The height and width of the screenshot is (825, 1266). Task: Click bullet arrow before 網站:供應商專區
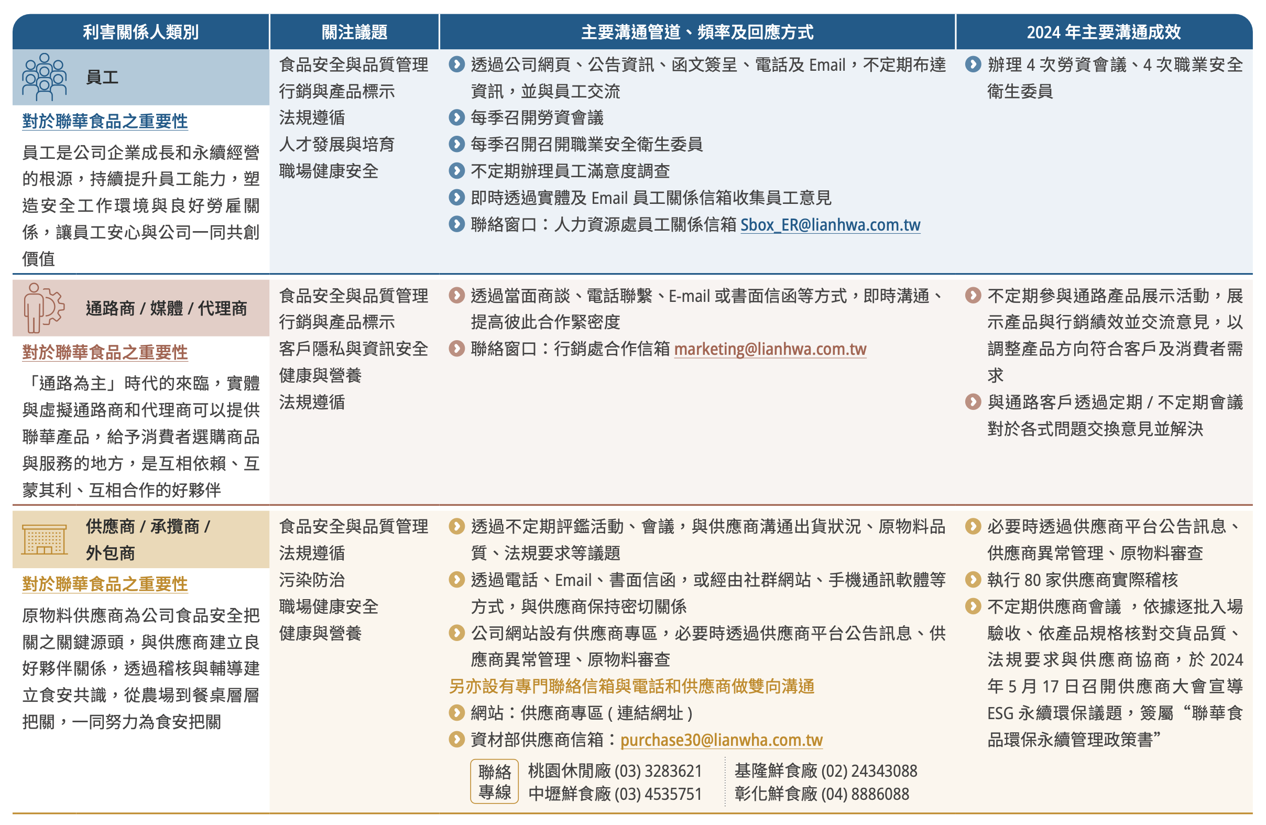456,713
